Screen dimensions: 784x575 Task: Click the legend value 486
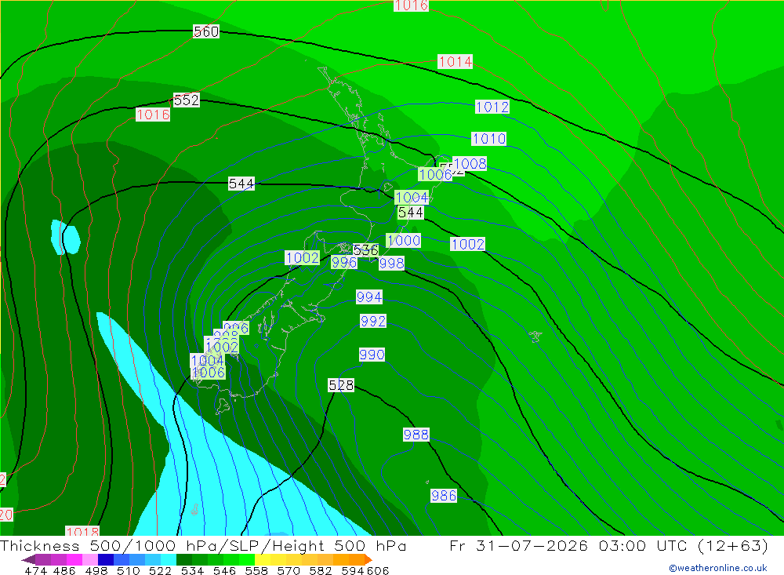tap(64, 570)
